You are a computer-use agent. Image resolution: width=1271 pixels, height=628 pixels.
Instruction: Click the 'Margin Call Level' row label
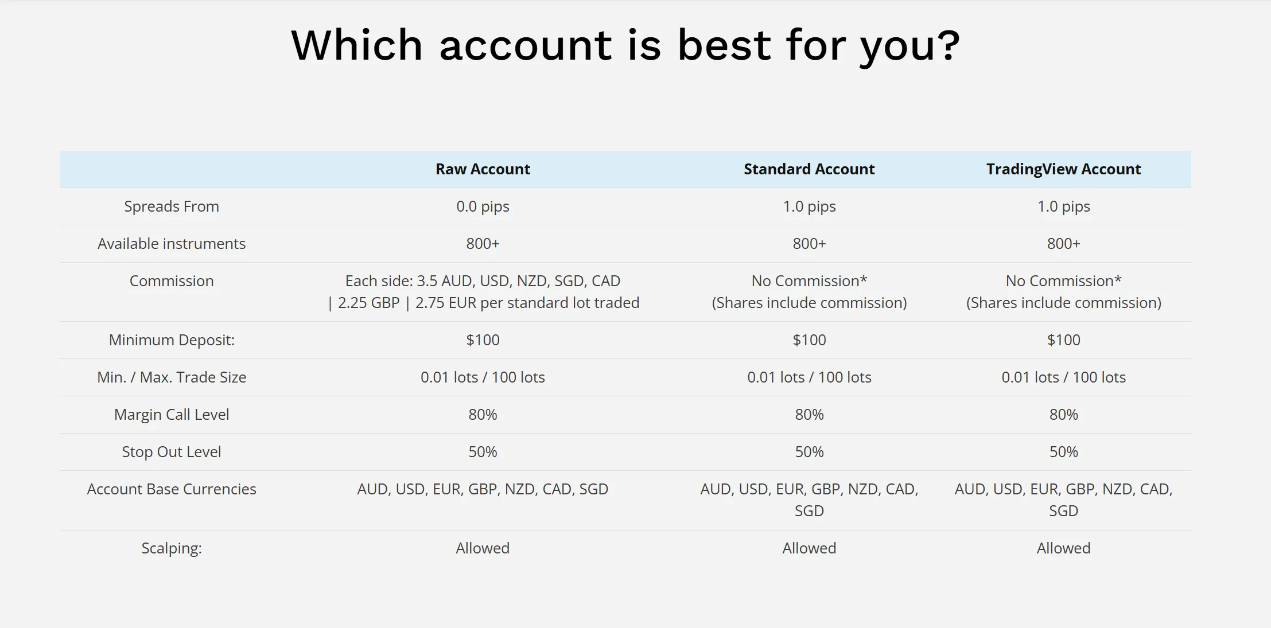172,415
